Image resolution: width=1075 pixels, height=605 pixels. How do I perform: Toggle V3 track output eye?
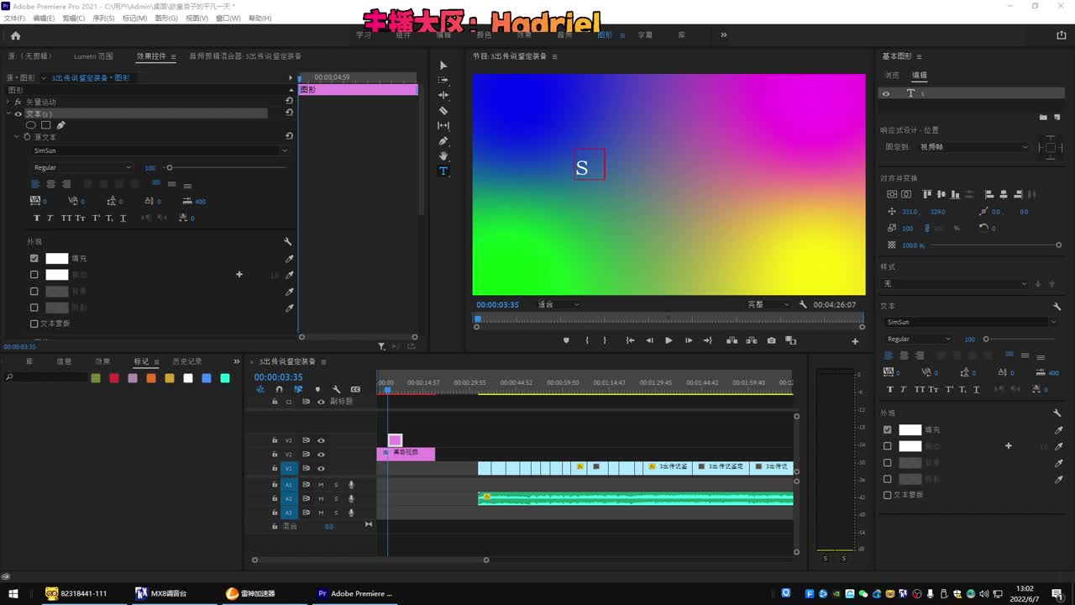[x=321, y=440]
